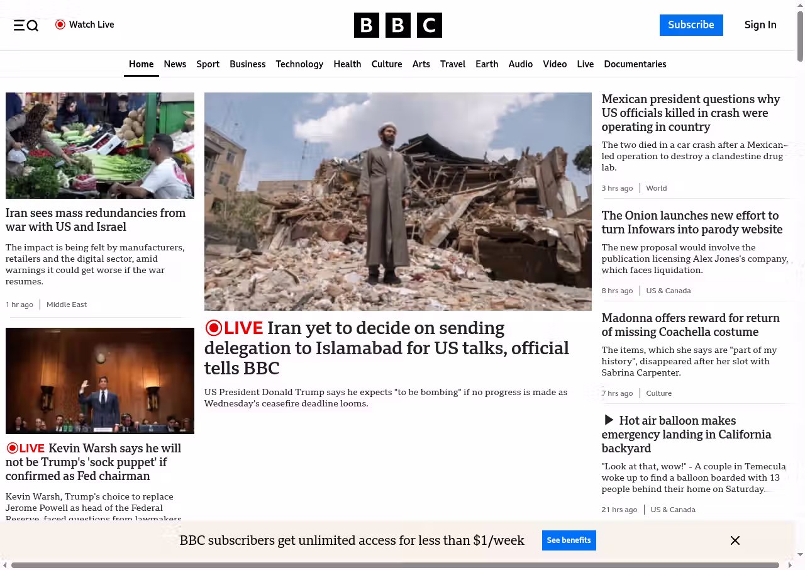
Task: Click the vegetable market story thumbnail
Action: [100, 145]
